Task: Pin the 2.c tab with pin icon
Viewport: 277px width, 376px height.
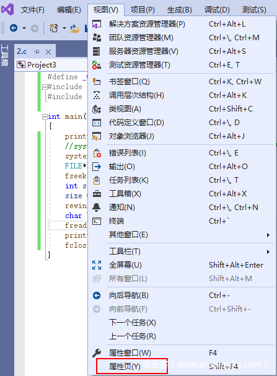Action: pyautogui.click(x=37, y=51)
